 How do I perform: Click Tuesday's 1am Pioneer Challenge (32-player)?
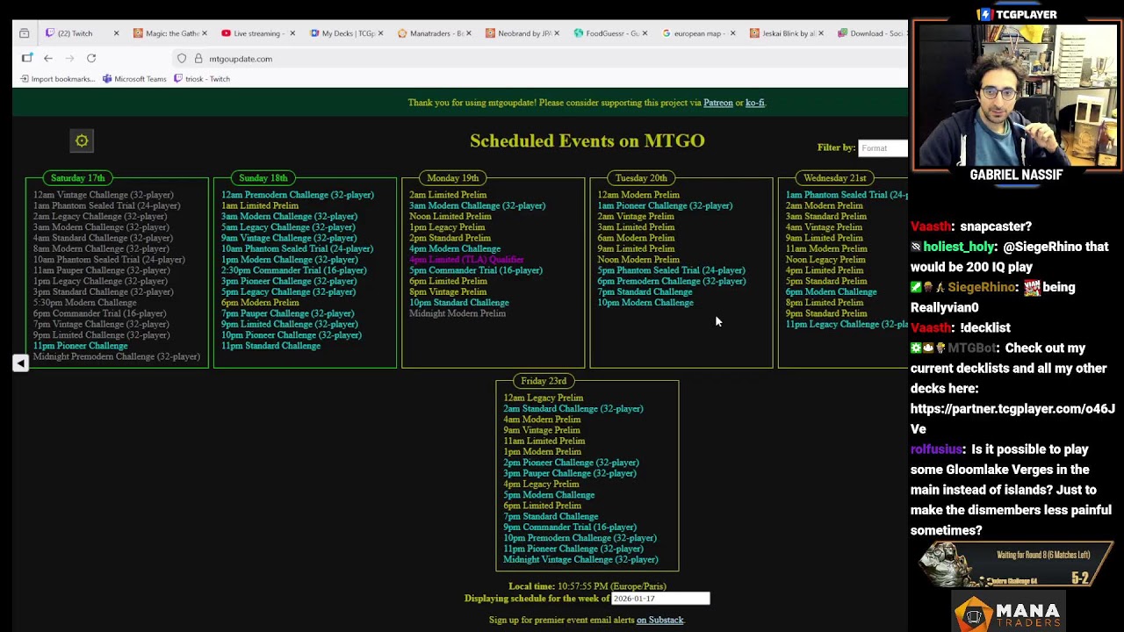665,205
